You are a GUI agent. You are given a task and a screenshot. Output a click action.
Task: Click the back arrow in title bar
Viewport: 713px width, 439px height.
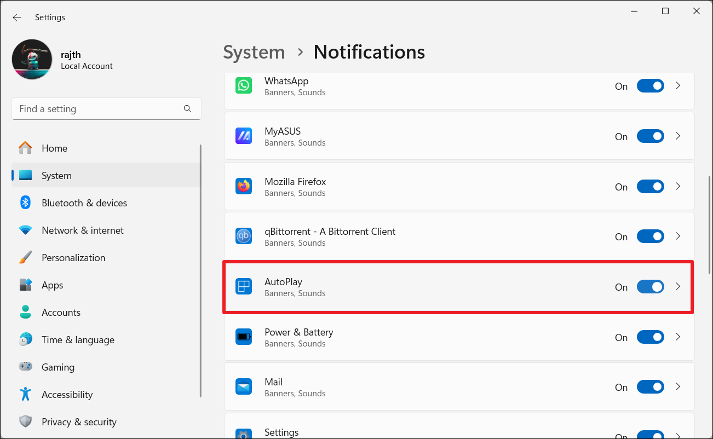(x=17, y=18)
